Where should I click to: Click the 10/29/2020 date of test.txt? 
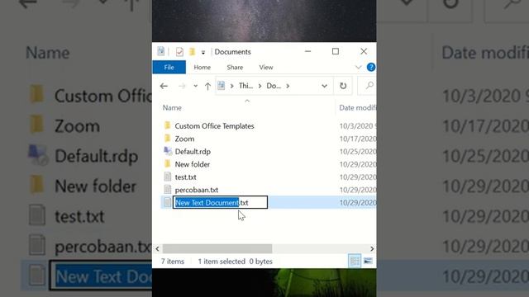coord(358,177)
